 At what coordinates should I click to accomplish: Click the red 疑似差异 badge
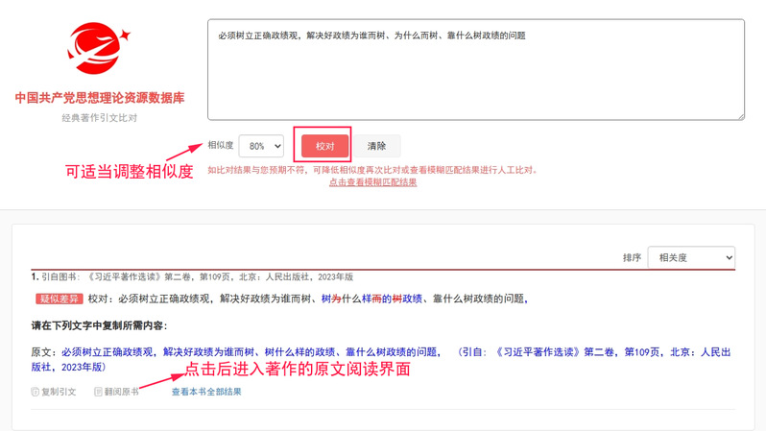59,299
